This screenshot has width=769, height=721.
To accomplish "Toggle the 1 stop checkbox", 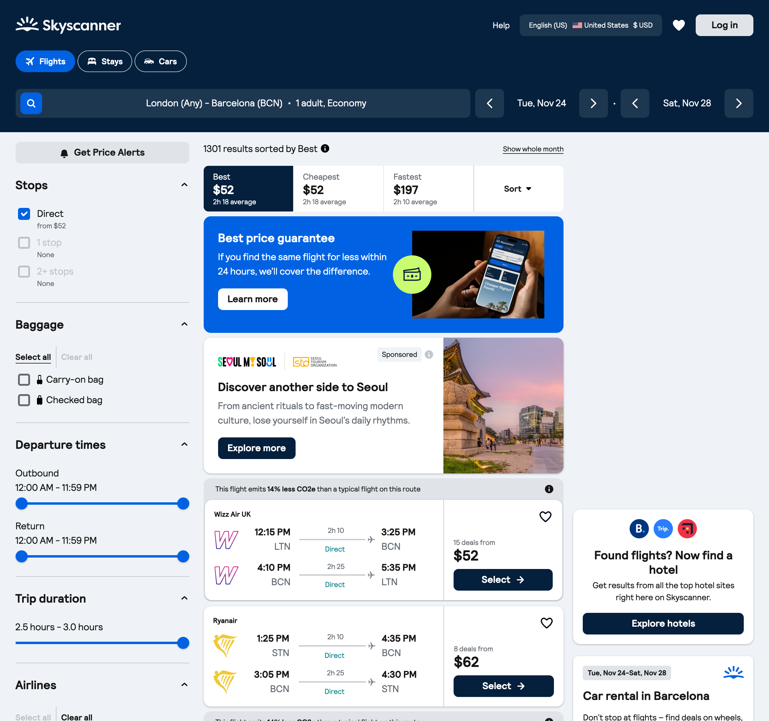I will (24, 242).
